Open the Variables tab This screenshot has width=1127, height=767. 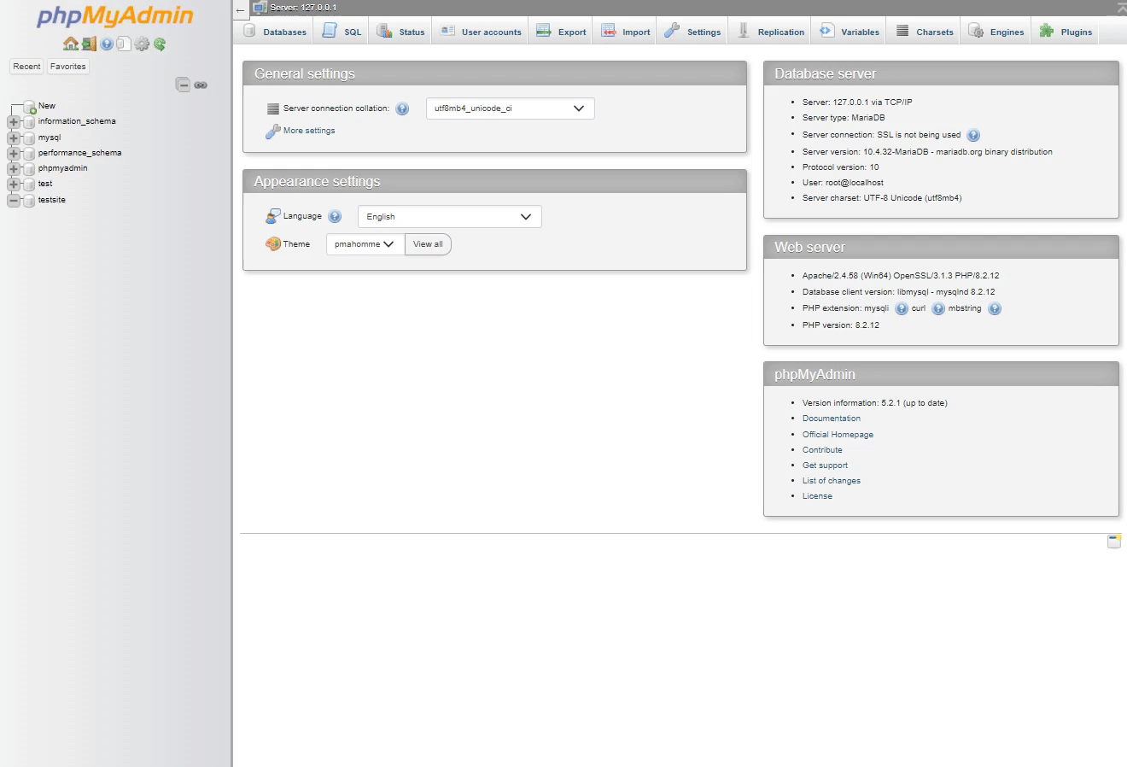850,32
